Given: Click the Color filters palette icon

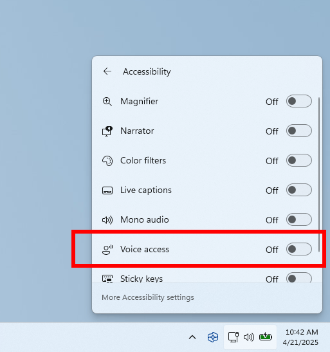Looking at the screenshot, I should pos(107,161).
